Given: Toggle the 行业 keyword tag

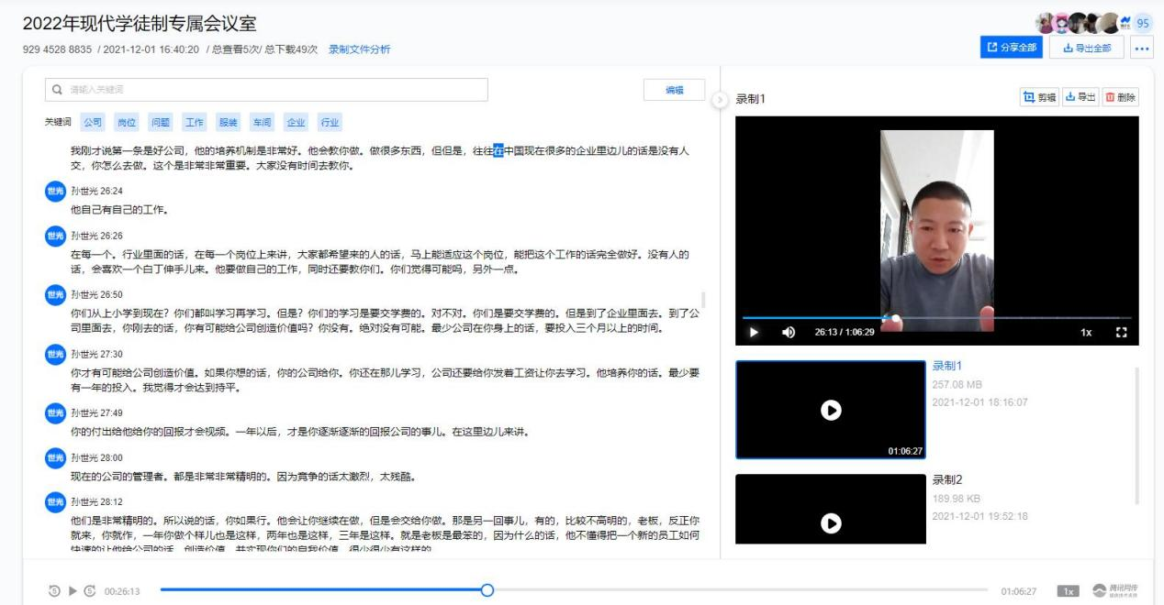Looking at the screenshot, I should pos(330,122).
